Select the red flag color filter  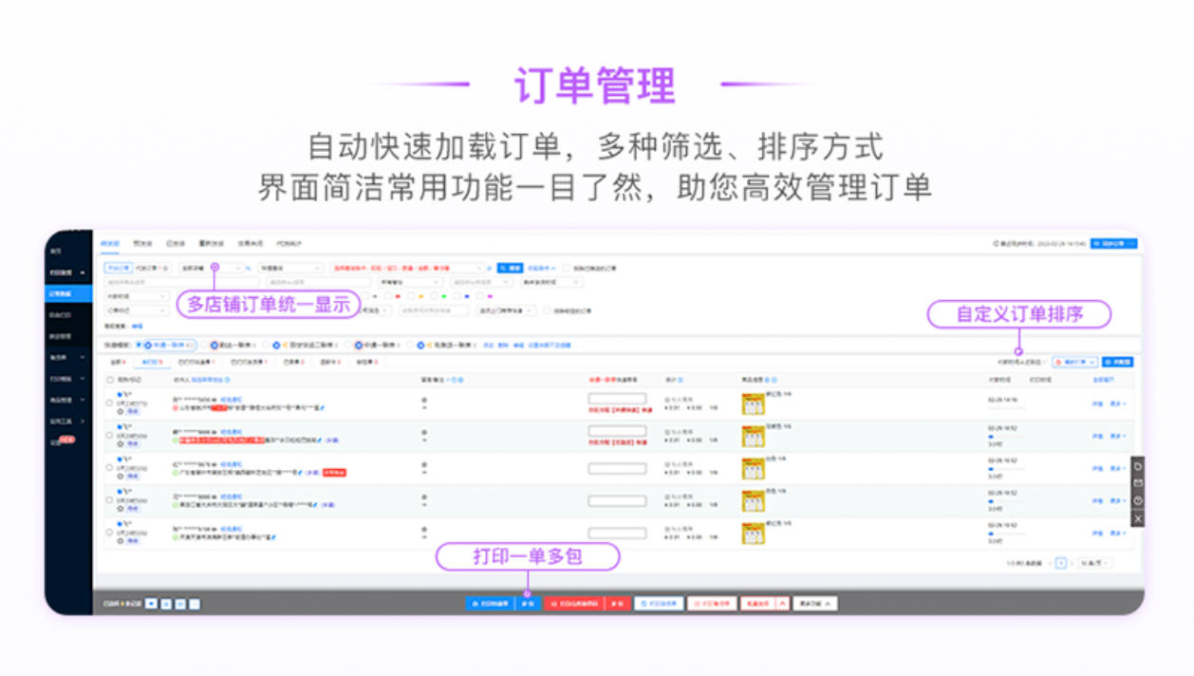[x=397, y=296]
